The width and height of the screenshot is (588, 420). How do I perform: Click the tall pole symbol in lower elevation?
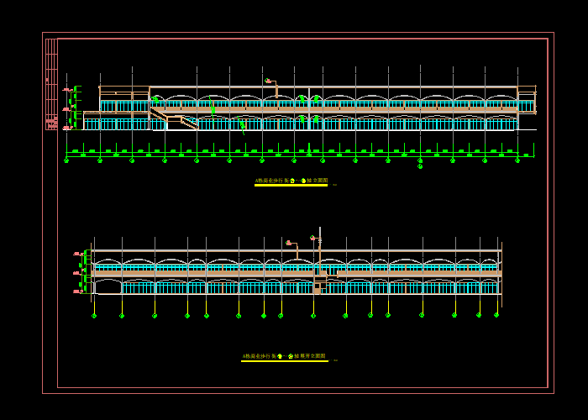pos(319,239)
